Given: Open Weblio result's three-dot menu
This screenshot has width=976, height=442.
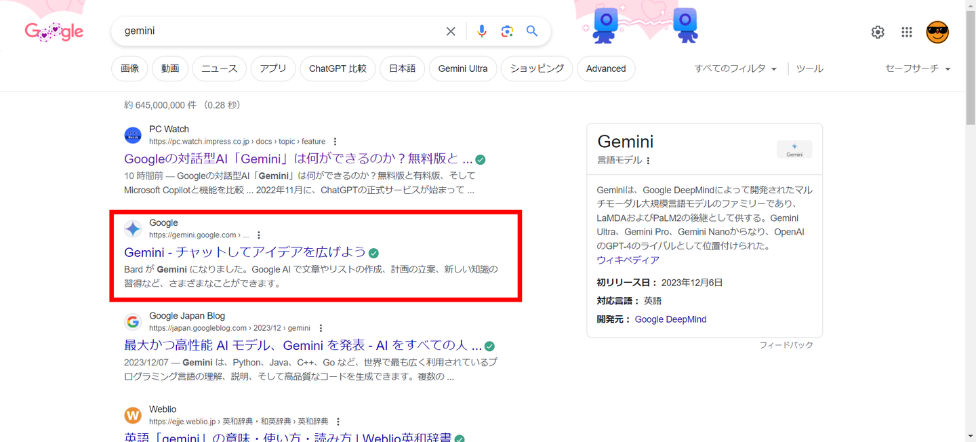Looking at the screenshot, I should (x=338, y=422).
